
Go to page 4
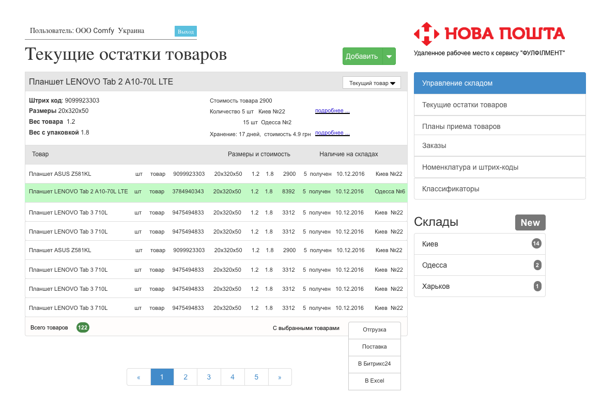point(233,377)
